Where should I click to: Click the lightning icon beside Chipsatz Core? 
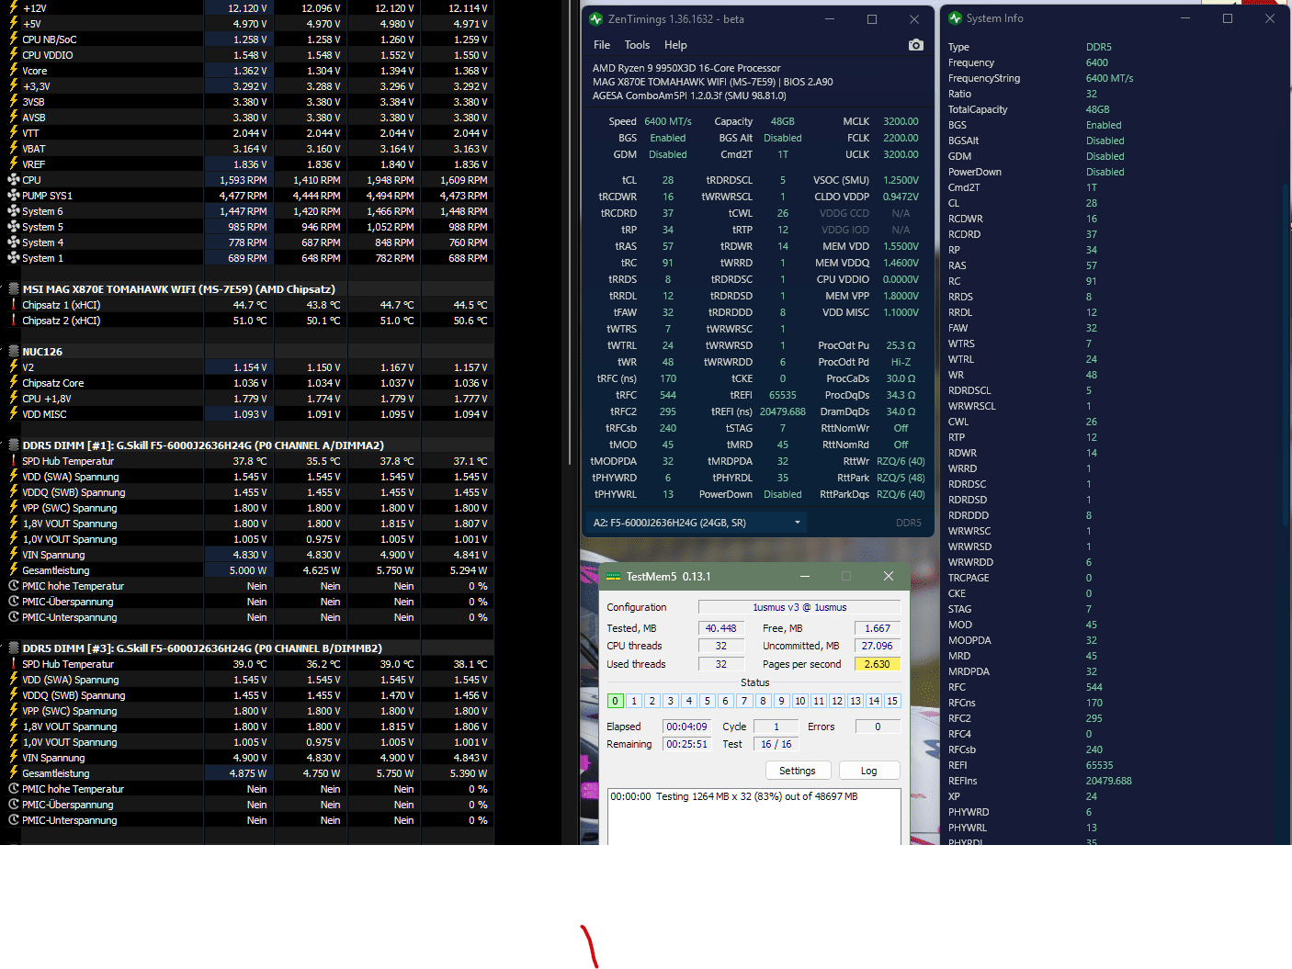[x=14, y=383]
